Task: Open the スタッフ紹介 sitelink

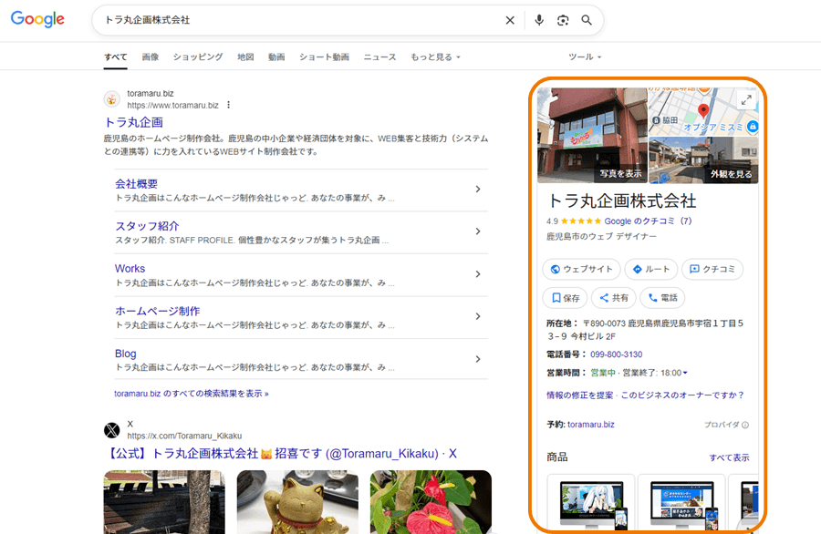Action: click(147, 226)
